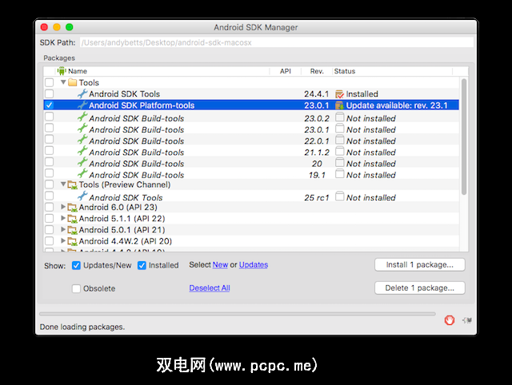Uncheck the Android SDK Platform-tools checkbox

pos(50,105)
